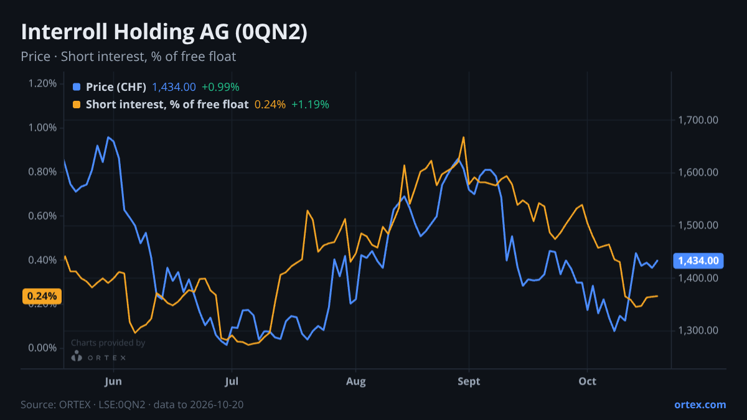Screen dimensions: 747x420
Task: Click the Jul x-axis label
Action: (x=232, y=381)
